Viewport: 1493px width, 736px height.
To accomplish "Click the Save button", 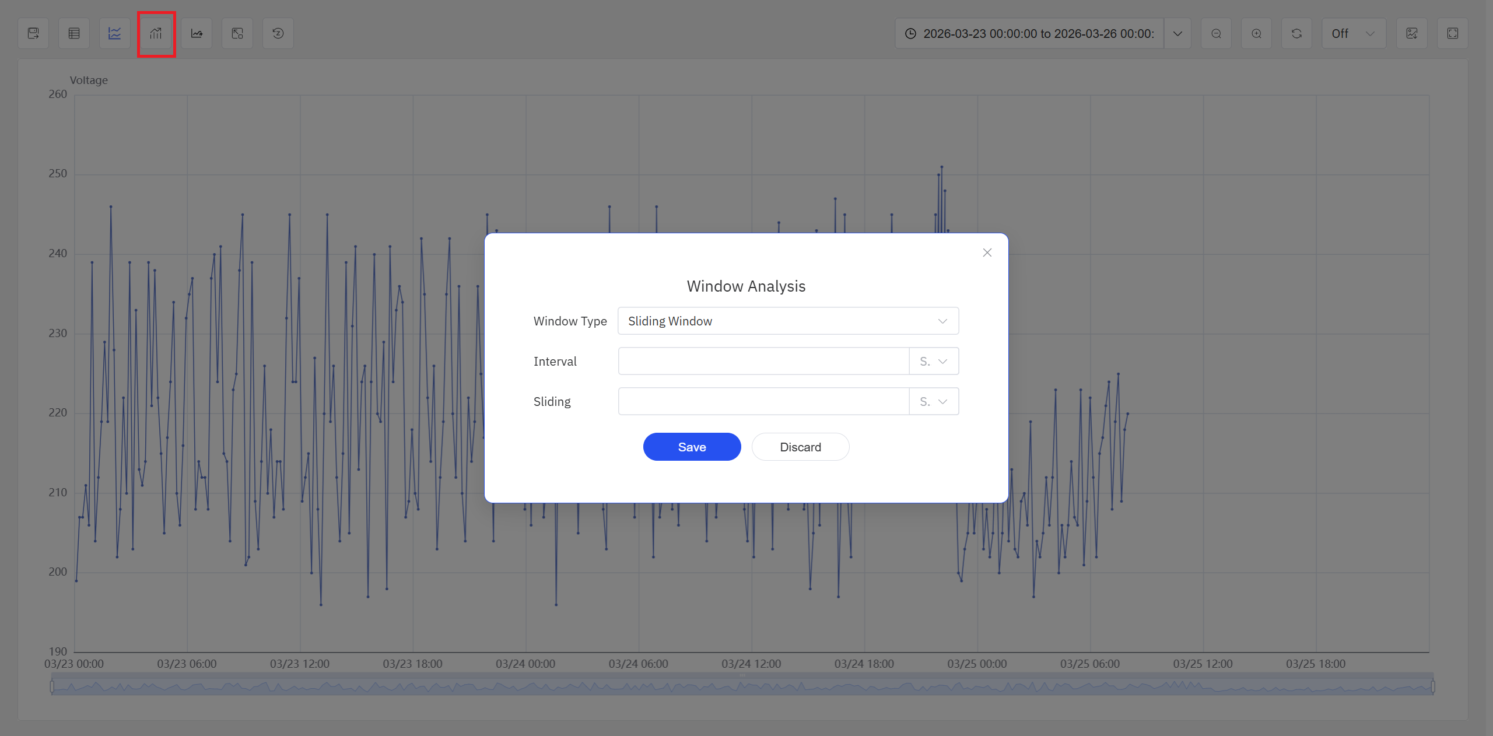I will (x=692, y=447).
